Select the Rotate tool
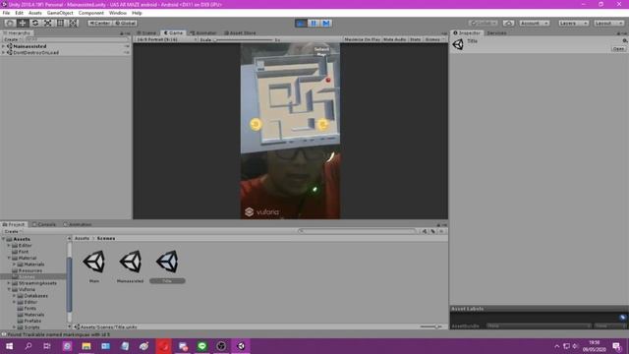 (x=35, y=23)
